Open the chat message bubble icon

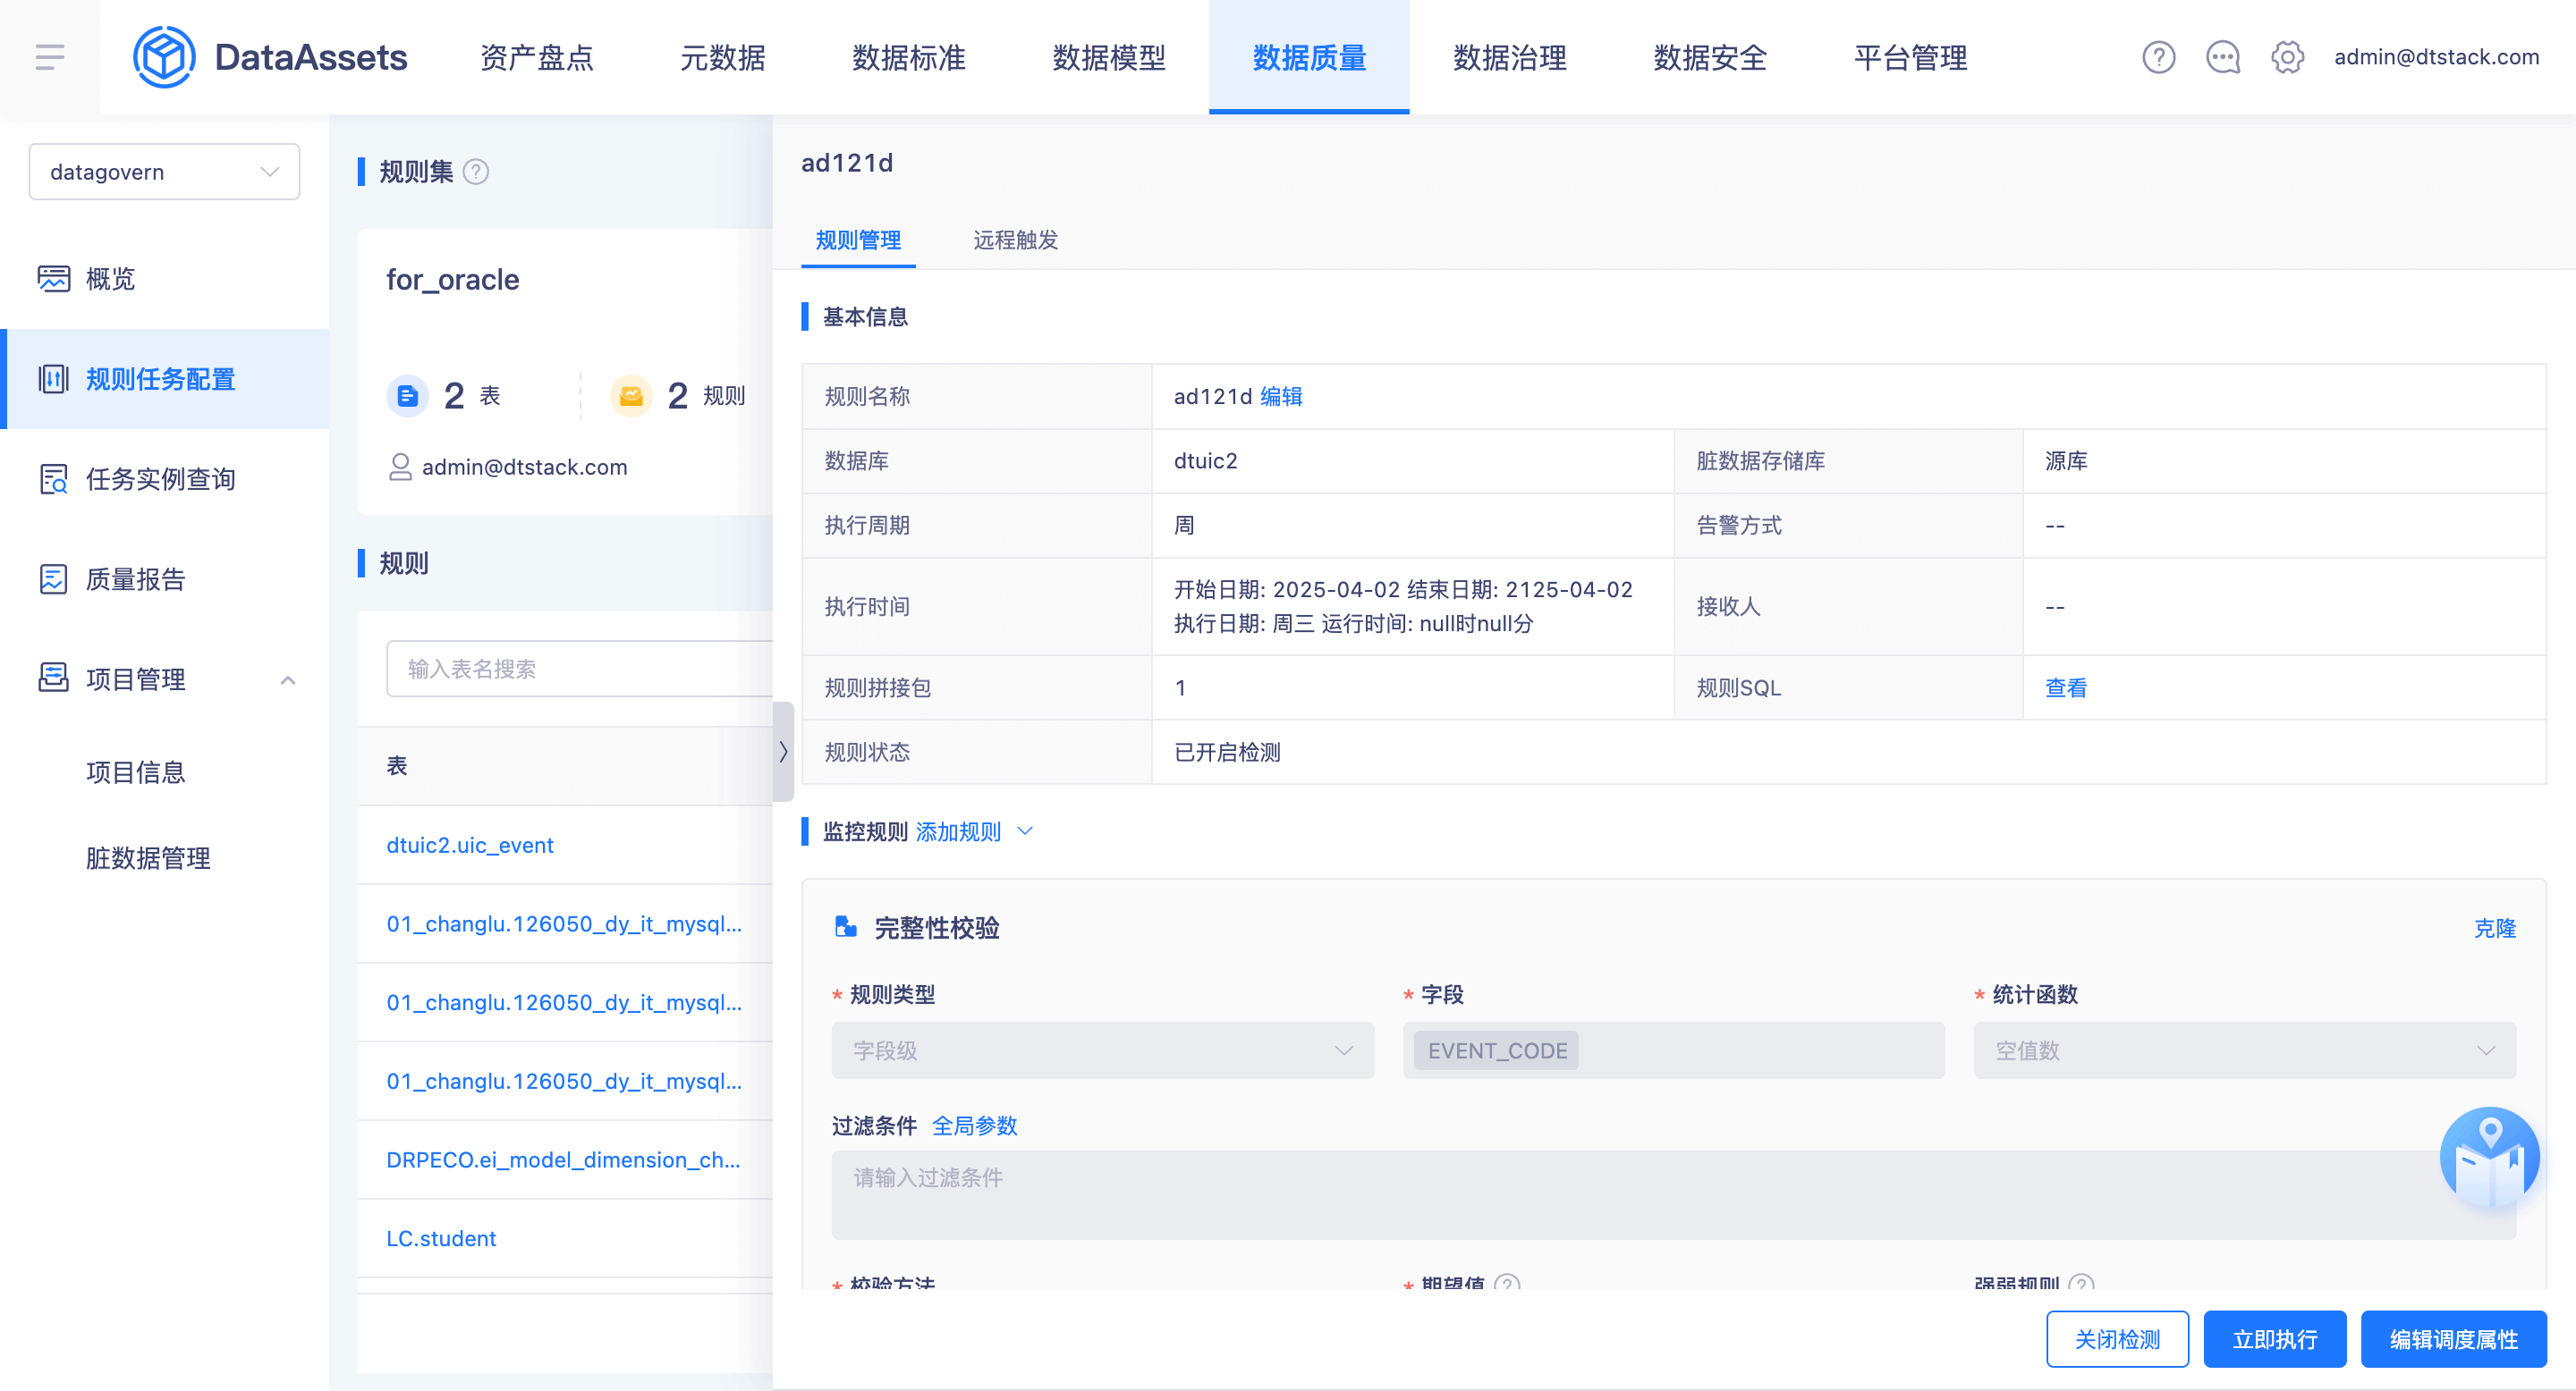[2222, 57]
